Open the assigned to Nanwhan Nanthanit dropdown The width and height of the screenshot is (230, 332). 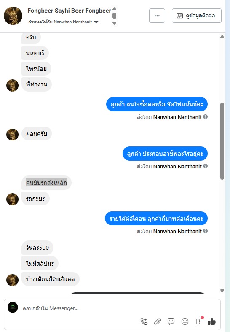(x=64, y=22)
